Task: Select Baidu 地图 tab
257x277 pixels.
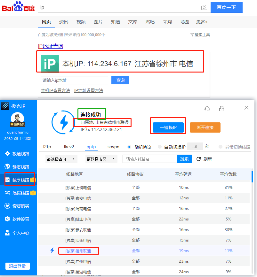Action: [x=185, y=22]
